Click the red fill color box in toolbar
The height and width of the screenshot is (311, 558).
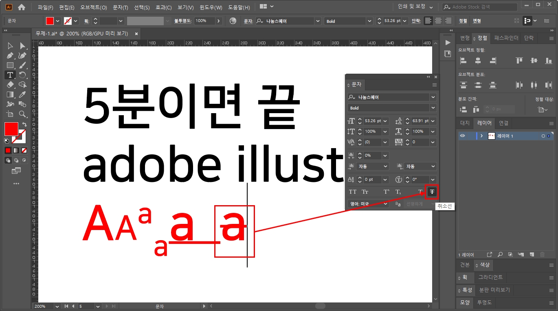tap(11, 129)
